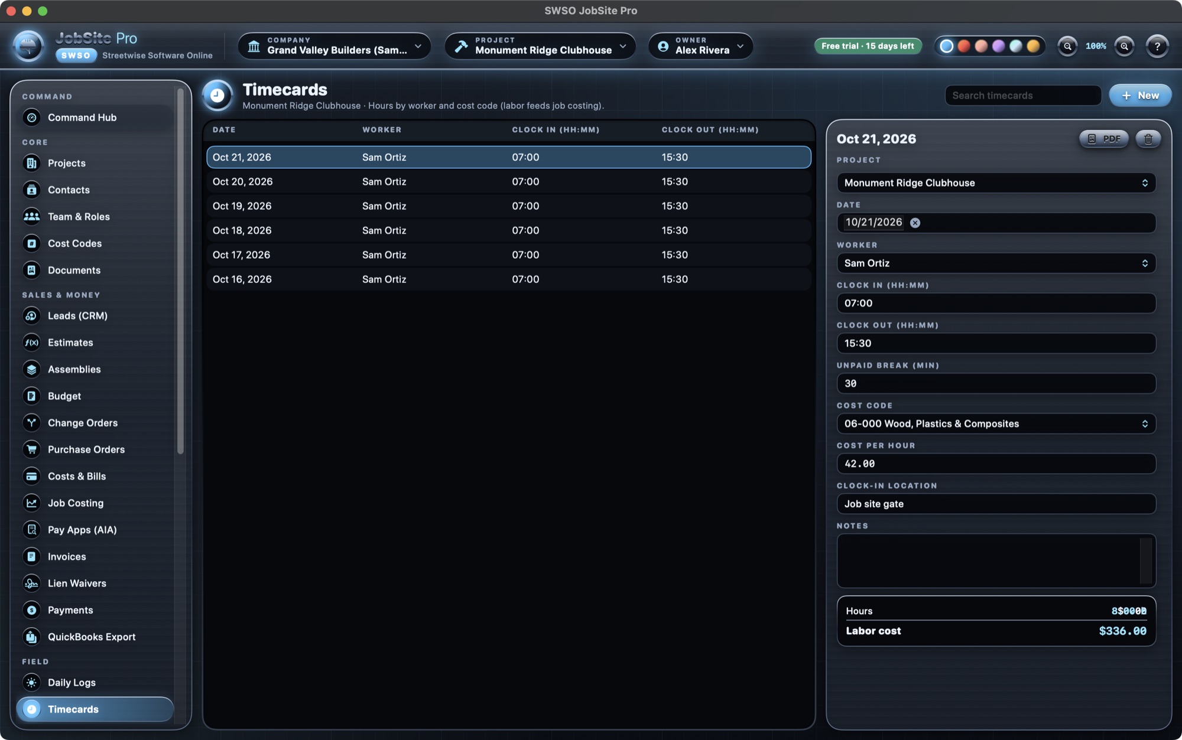Open Lien Waivers signature icon
The width and height of the screenshot is (1182, 740).
[x=32, y=583]
